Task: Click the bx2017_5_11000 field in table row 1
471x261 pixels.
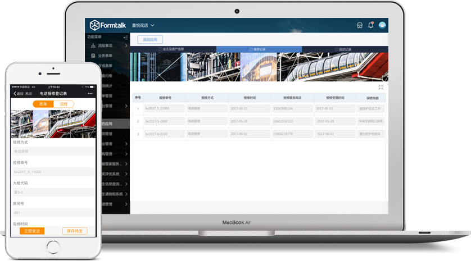Action: pos(164,108)
